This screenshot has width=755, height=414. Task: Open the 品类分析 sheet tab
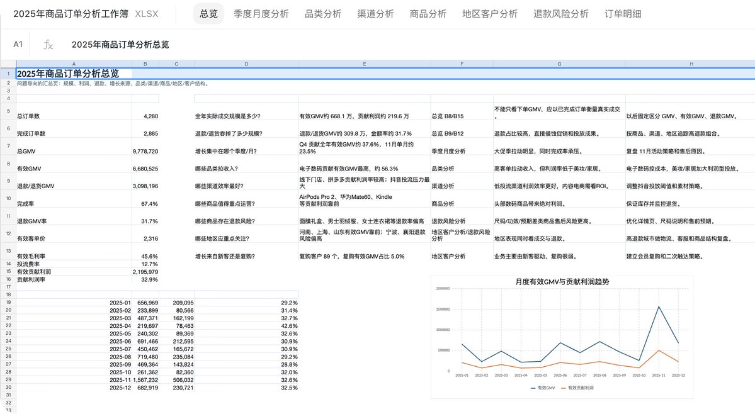point(323,14)
